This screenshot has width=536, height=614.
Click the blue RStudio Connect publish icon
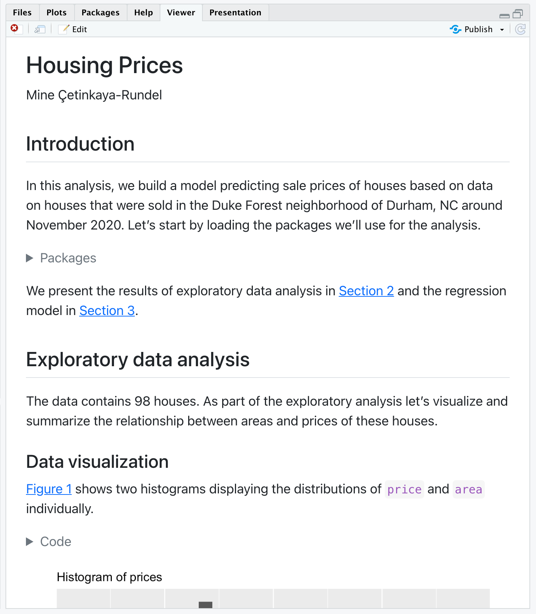point(456,29)
